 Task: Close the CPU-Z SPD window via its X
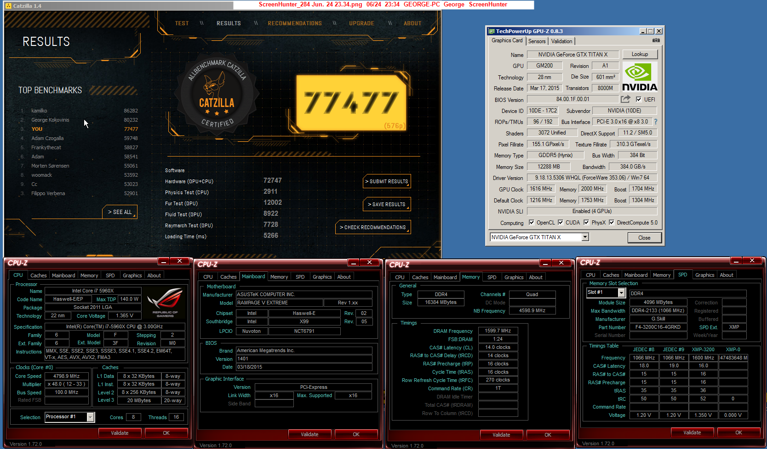pos(752,261)
